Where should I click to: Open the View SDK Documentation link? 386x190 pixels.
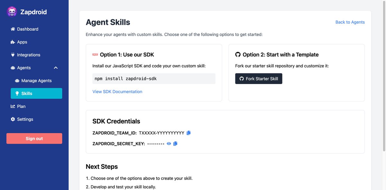point(117,91)
